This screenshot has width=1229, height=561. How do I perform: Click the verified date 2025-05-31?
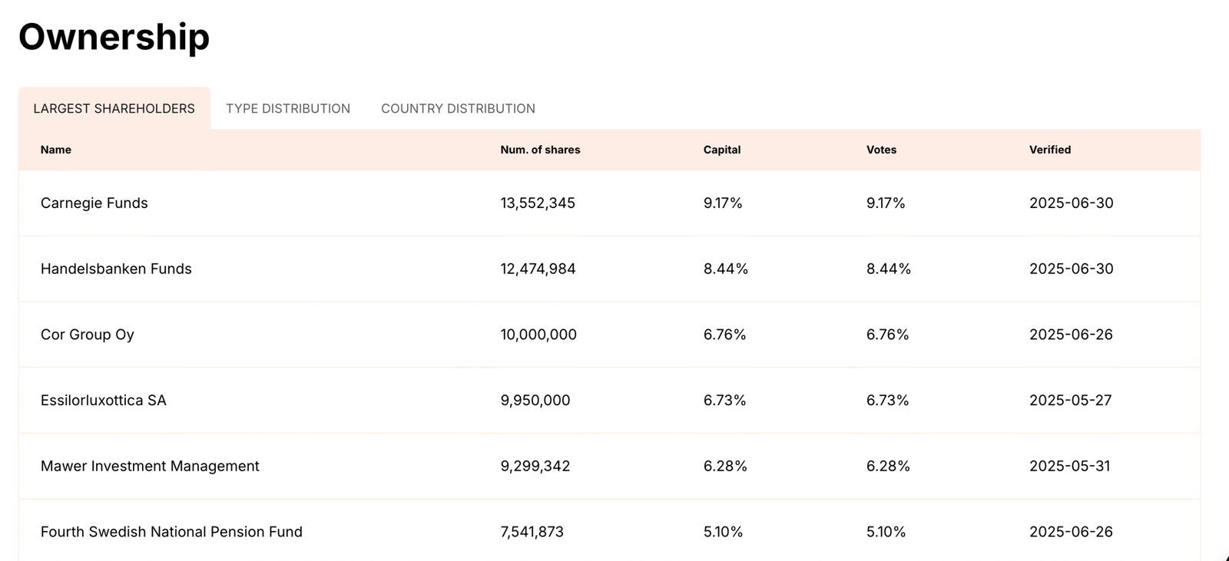coord(1070,466)
